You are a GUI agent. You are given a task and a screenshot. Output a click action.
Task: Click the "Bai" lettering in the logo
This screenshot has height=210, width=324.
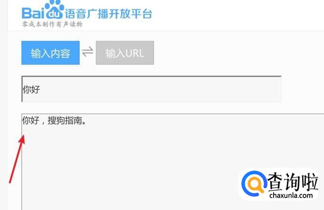[x=33, y=13]
